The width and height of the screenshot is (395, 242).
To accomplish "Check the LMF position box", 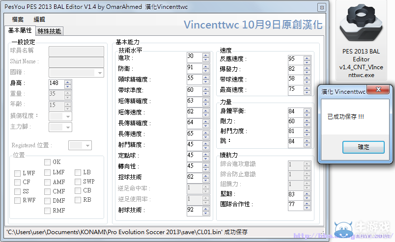I will 47,172.
